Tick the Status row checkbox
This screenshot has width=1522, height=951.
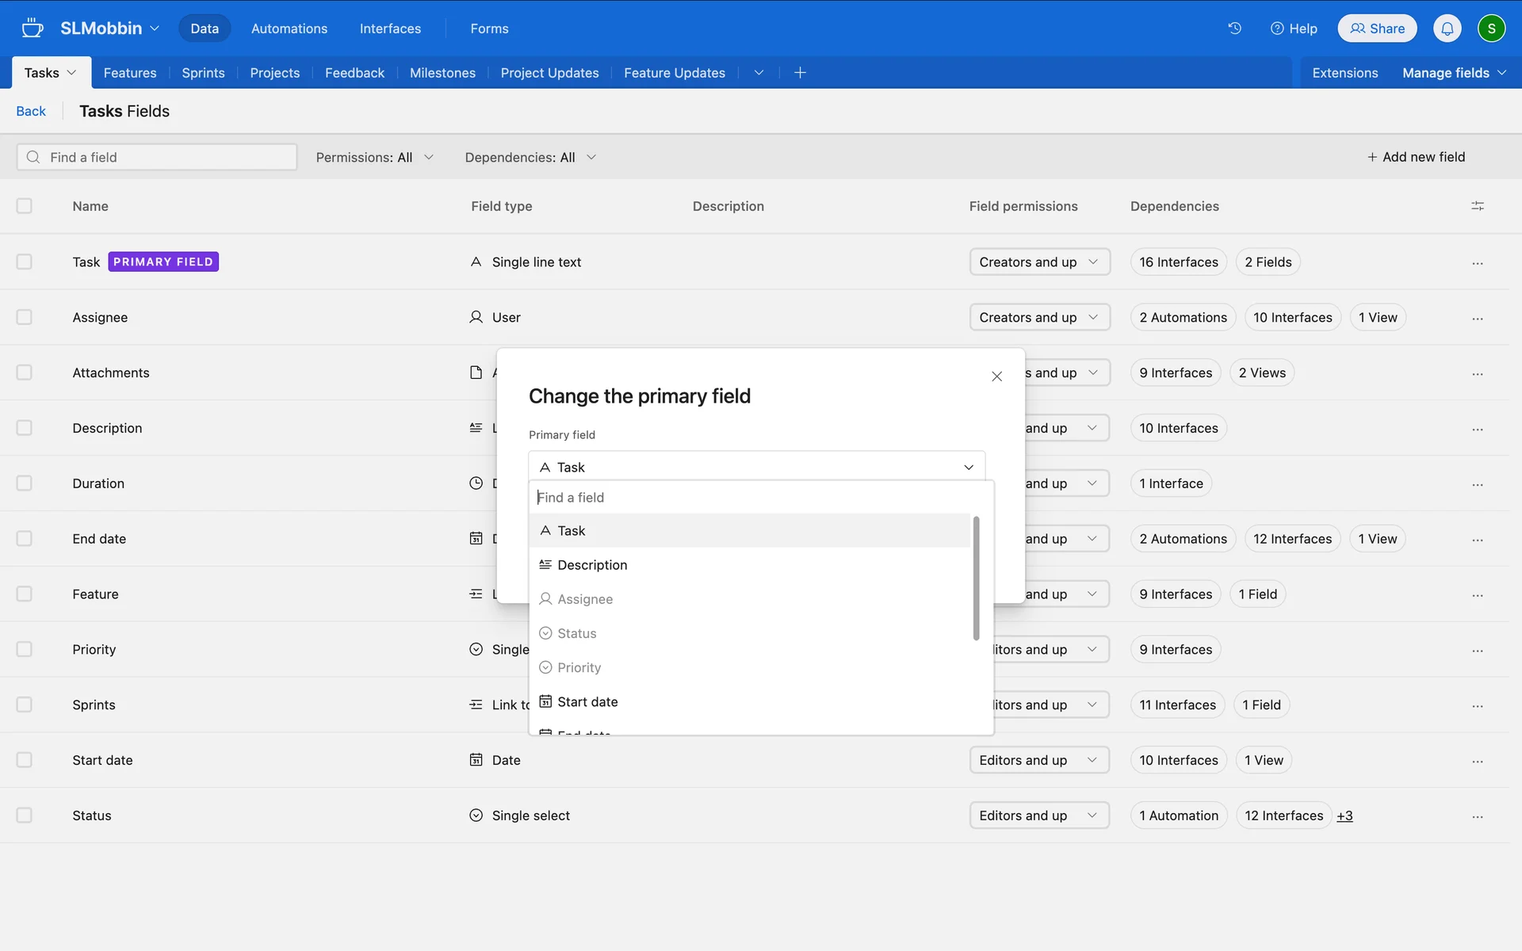click(x=25, y=815)
